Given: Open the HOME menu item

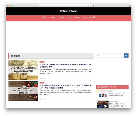Looking at the screenshot, I should (x=44, y=18).
